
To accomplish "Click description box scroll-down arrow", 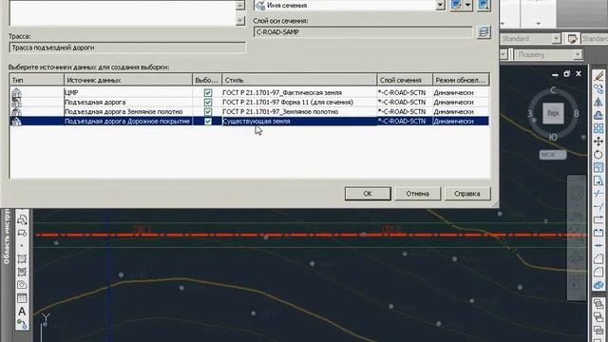I will point(240,20).
